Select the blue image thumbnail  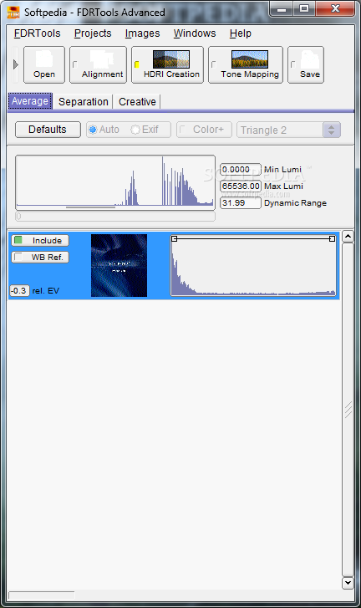(119, 266)
